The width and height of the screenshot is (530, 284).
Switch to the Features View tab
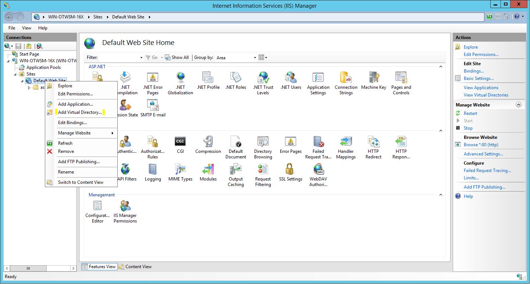click(x=99, y=267)
